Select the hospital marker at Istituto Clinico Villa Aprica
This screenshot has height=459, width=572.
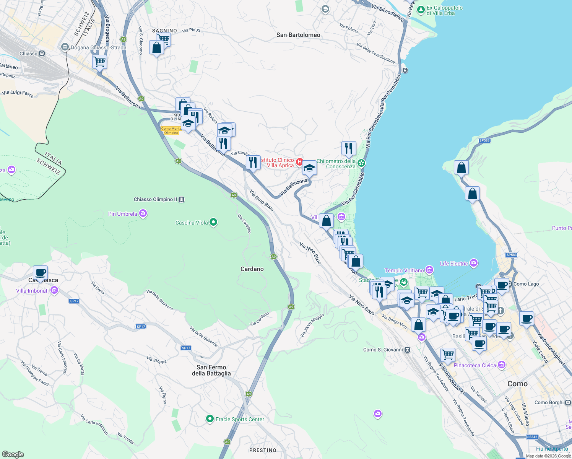tap(300, 161)
